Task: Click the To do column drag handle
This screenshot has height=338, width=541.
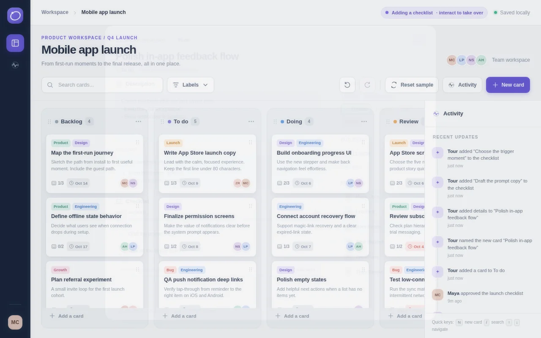Action: (x=162, y=122)
